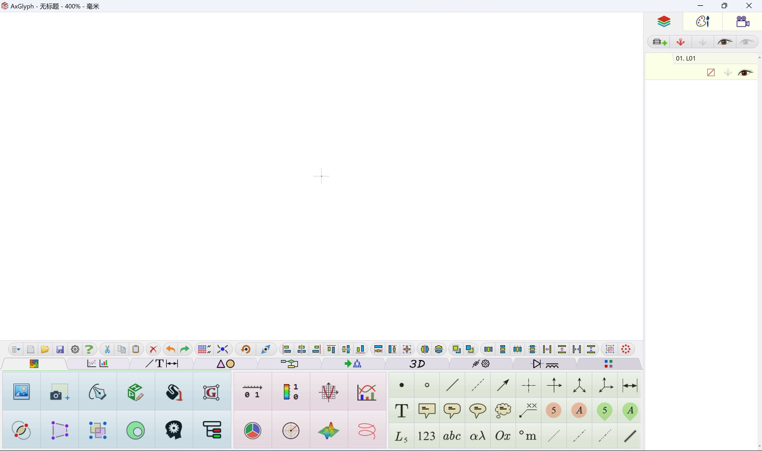Toggle the anchor on layer 01. L01
762x451 pixels.
pyautogui.click(x=727, y=72)
